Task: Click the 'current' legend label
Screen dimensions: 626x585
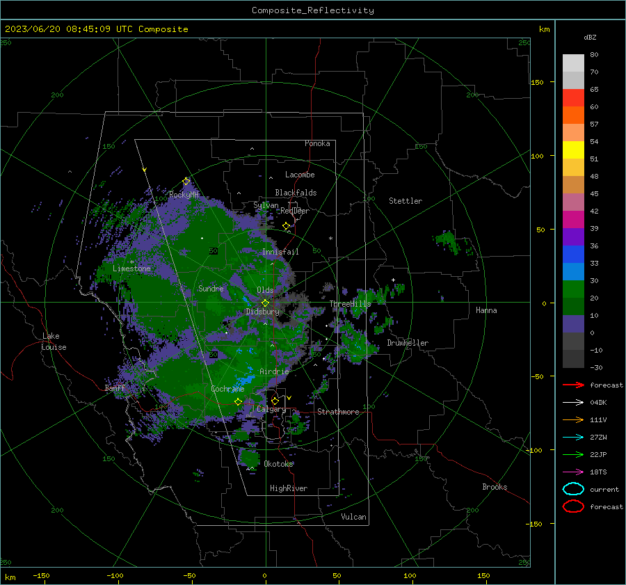Action: [x=604, y=489]
